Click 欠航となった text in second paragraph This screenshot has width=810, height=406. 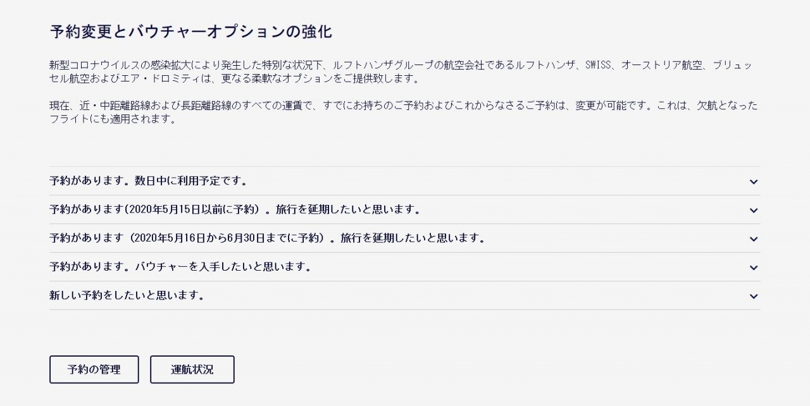coord(726,106)
